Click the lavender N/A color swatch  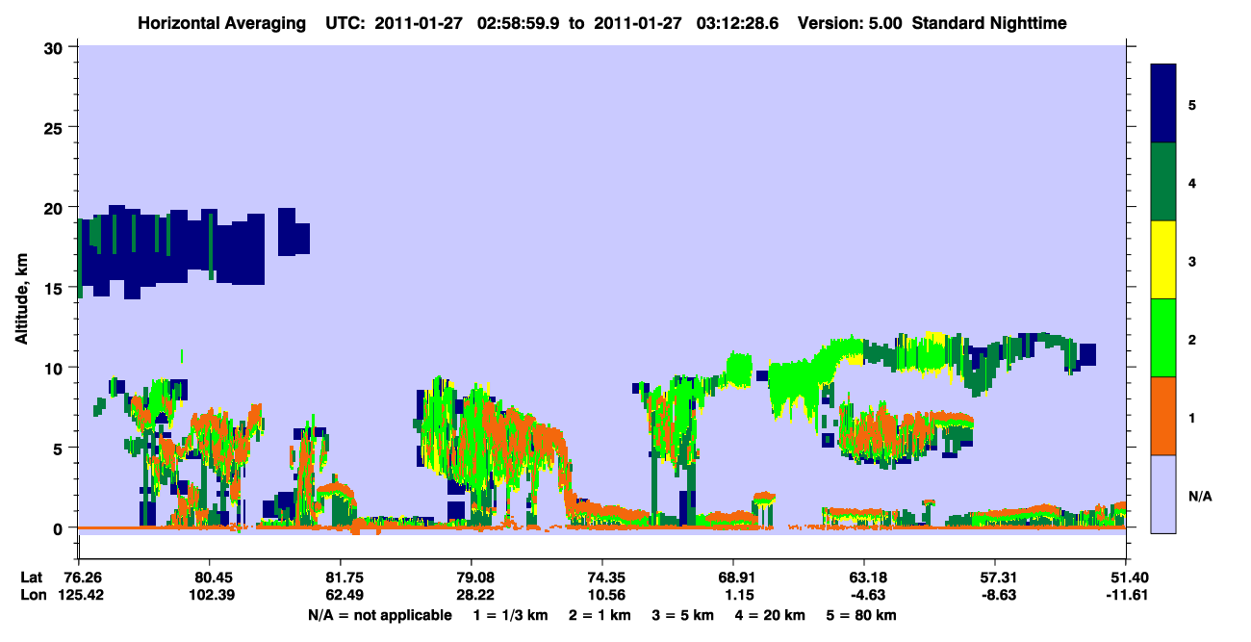point(1163,493)
